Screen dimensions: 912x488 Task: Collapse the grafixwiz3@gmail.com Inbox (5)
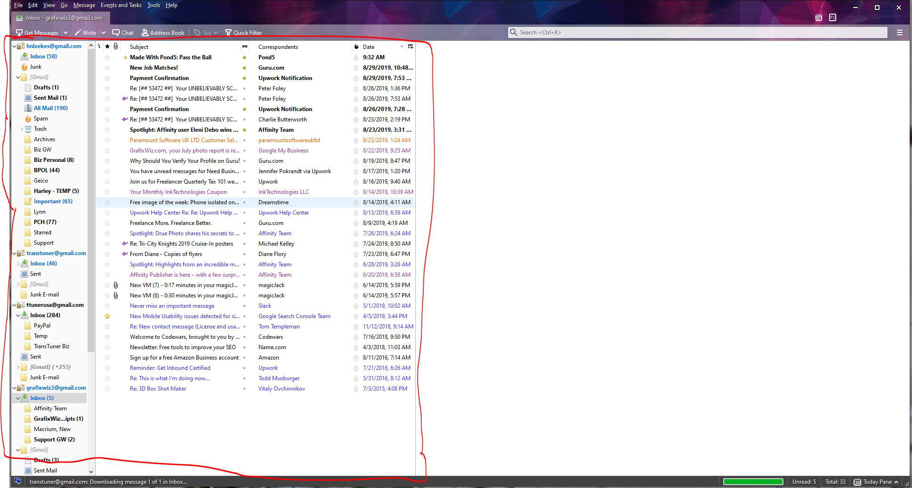[x=18, y=398]
